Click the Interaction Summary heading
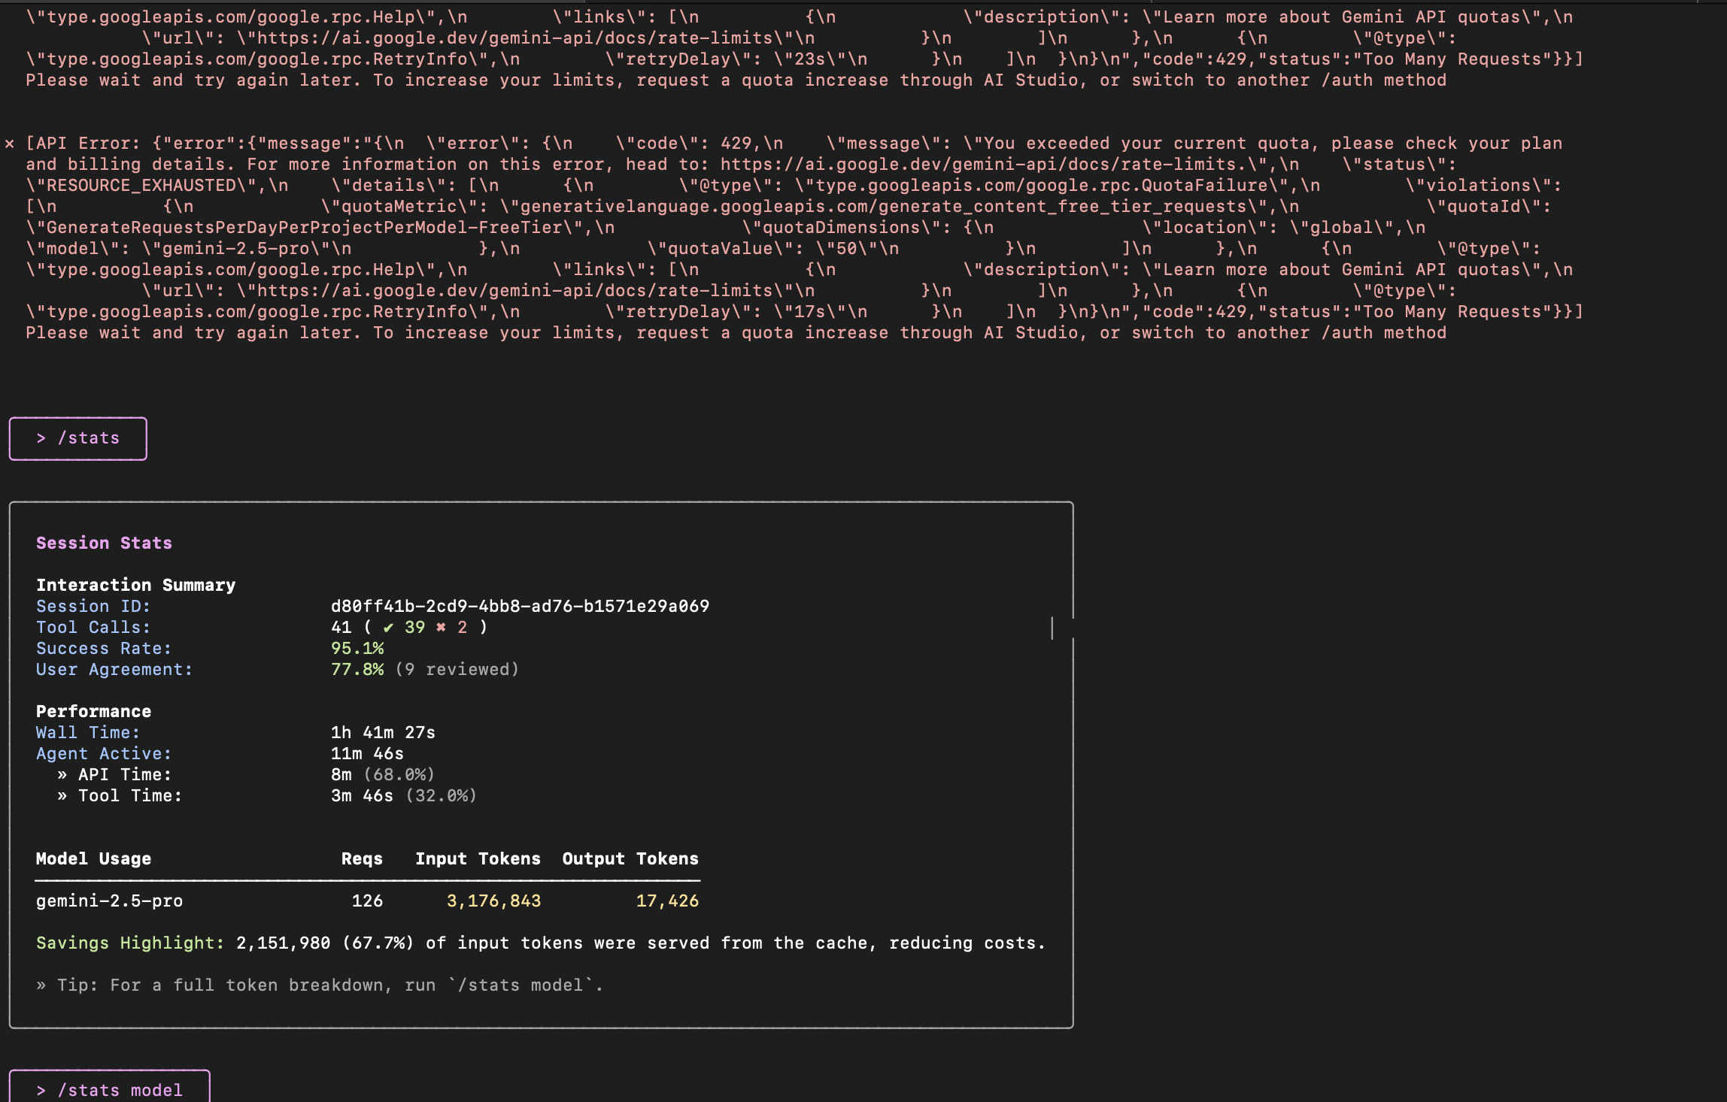Image resolution: width=1727 pixels, height=1102 pixels. (135, 585)
